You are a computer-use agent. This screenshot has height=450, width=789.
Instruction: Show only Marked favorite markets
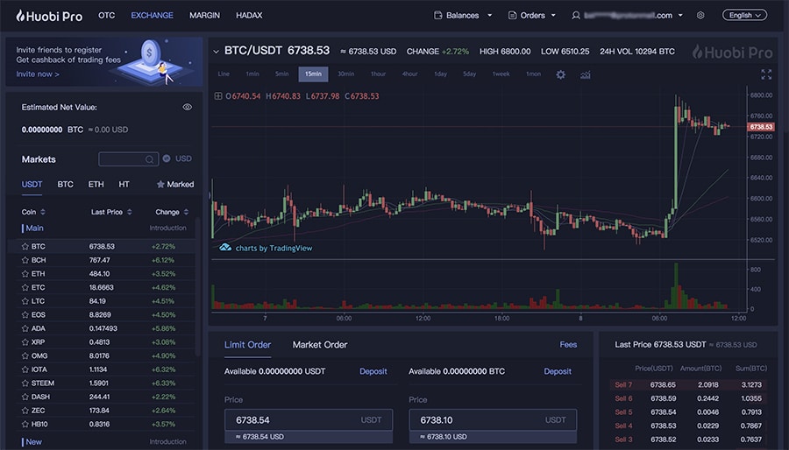coord(174,185)
